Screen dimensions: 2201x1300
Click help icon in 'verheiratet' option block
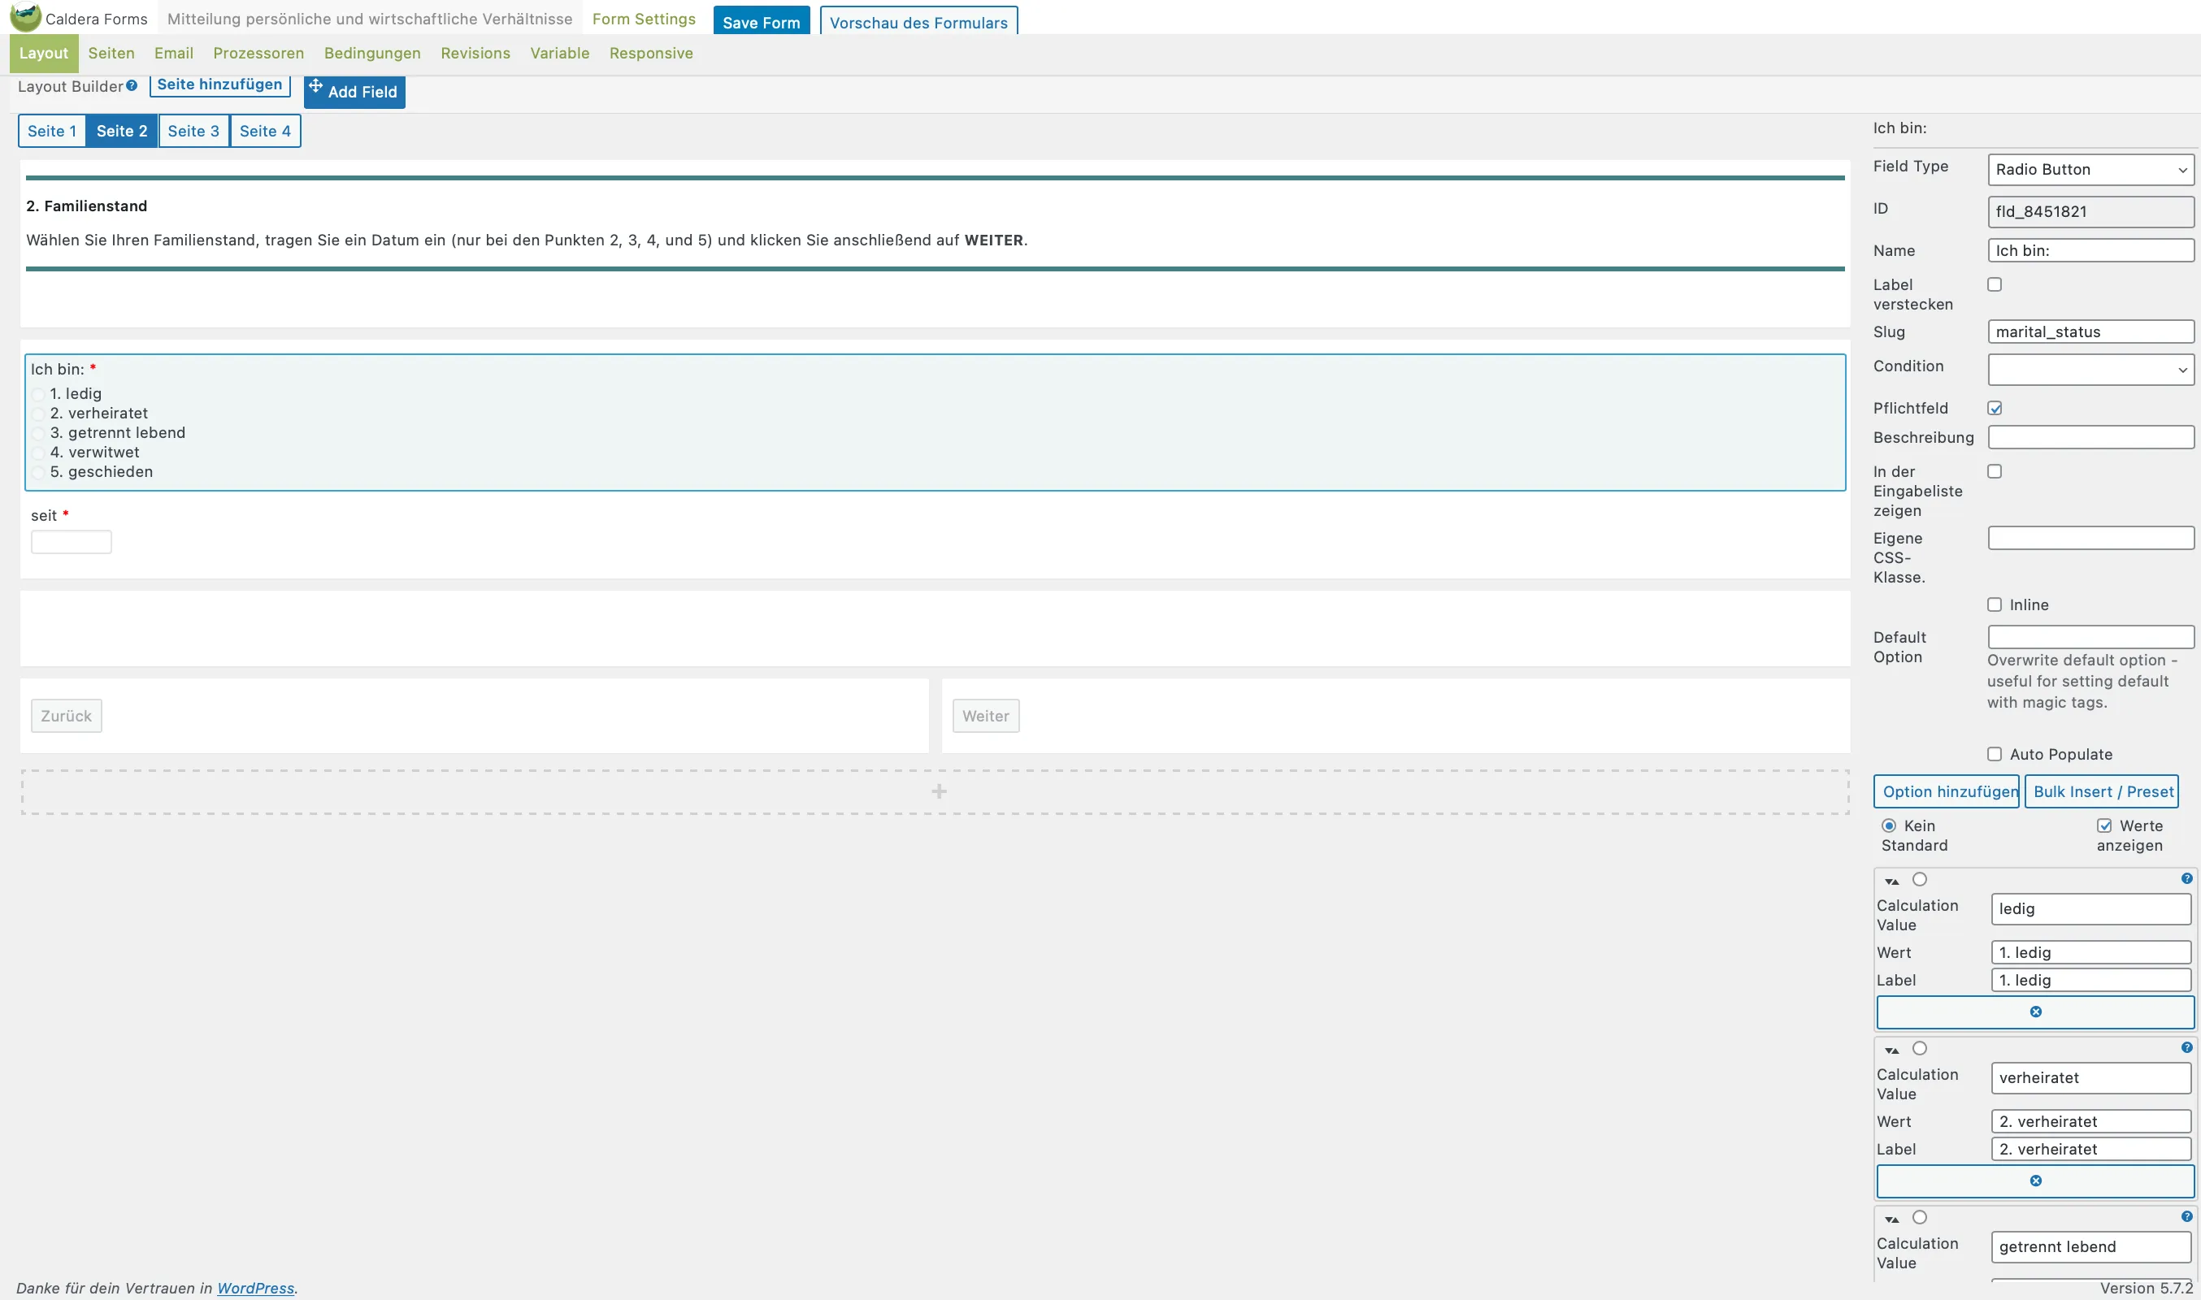tap(2186, 1047)
